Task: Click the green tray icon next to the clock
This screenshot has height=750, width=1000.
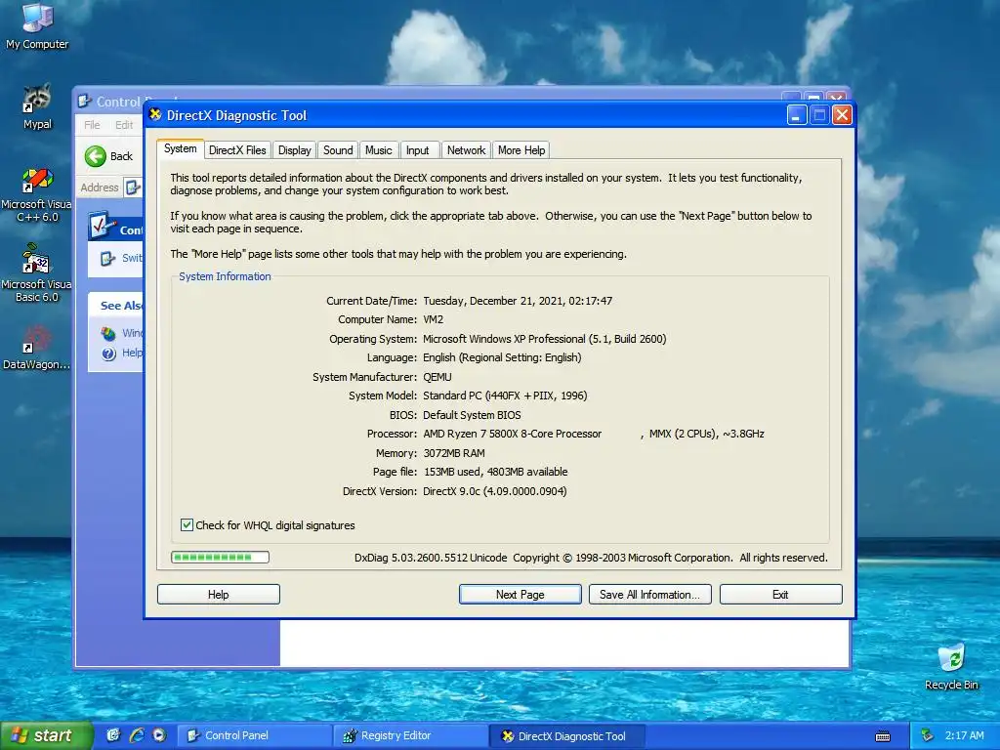Action: [927, 735]
